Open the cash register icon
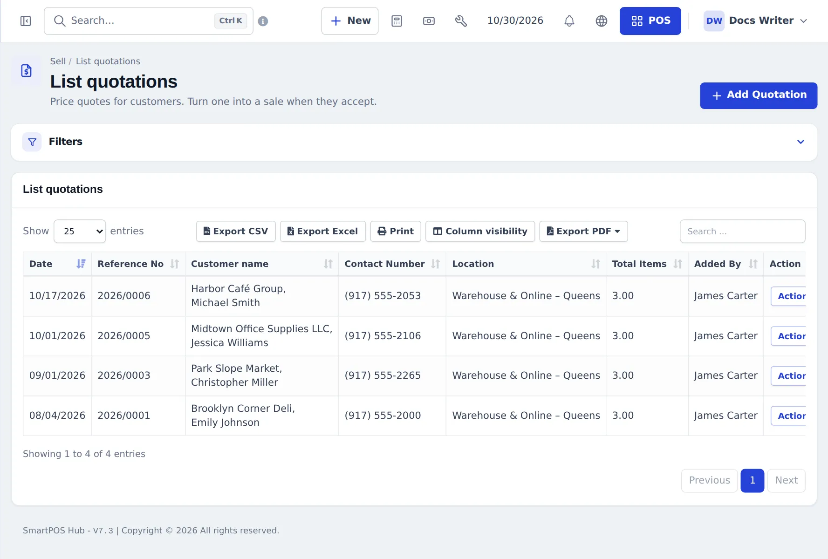Image resolution: width=828 pixels, height=559 pixels. coord(429,21)
